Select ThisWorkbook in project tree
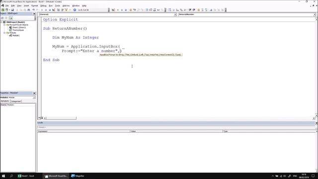318x179 pixels. (x=18, y=30)
